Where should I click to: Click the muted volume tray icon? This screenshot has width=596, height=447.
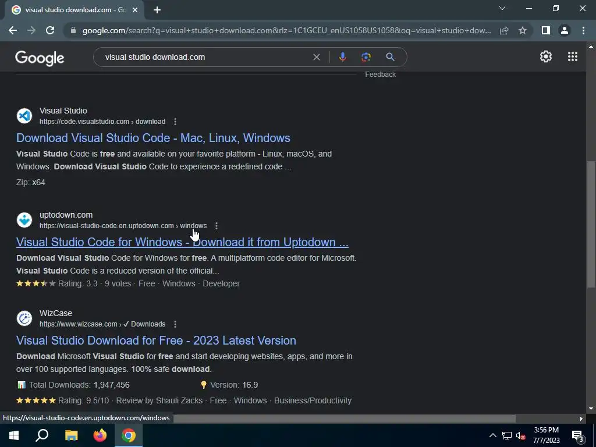click(x=521, y=435)
